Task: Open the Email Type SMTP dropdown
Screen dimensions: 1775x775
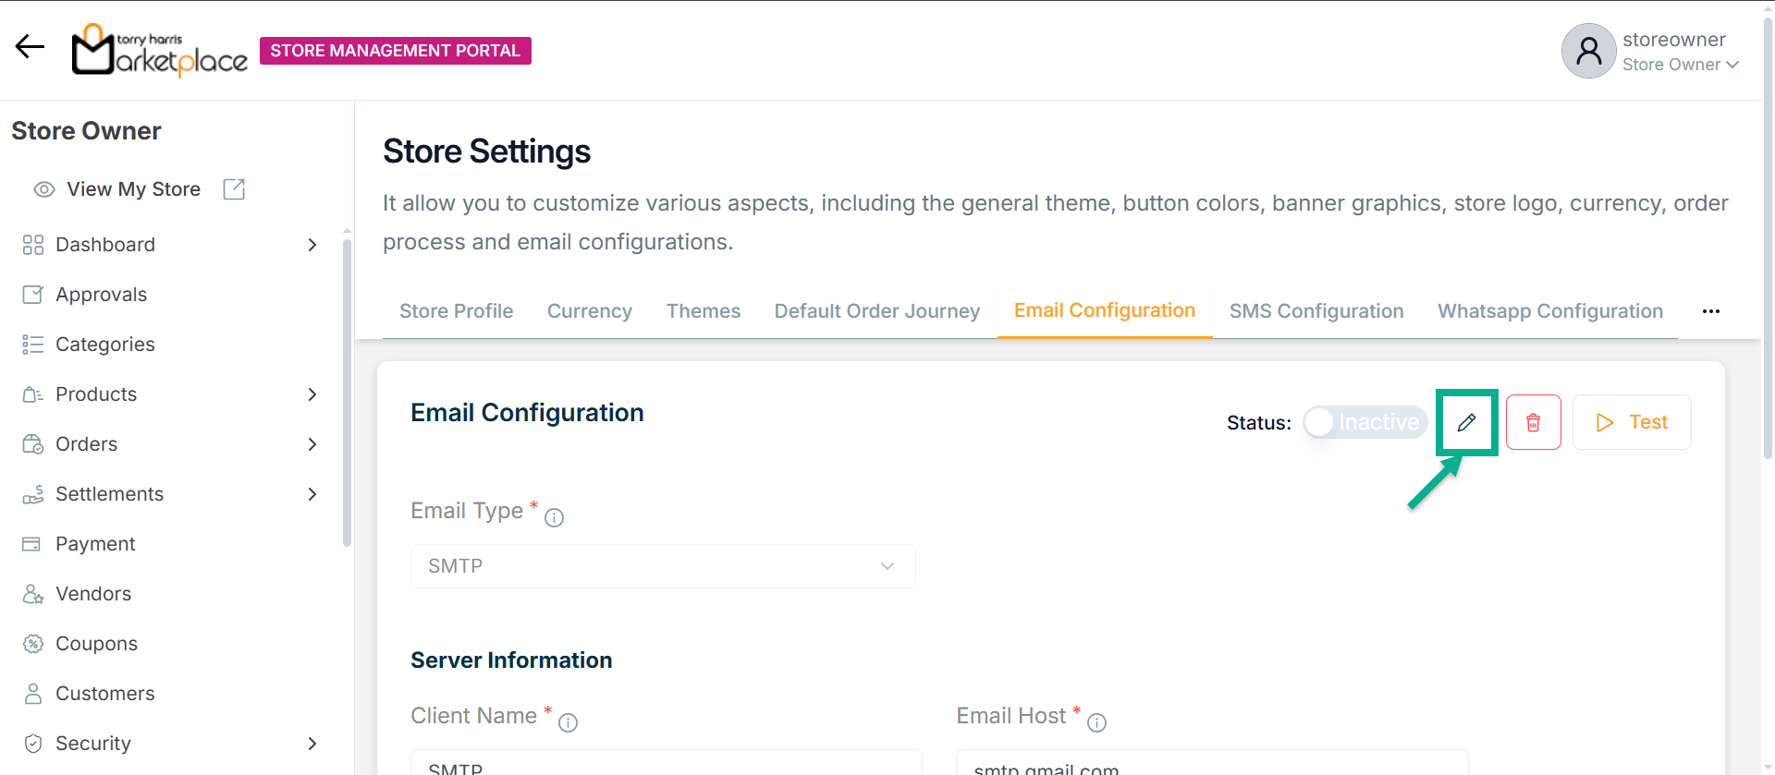Action: pyautogui.click(x=663, y=566)
